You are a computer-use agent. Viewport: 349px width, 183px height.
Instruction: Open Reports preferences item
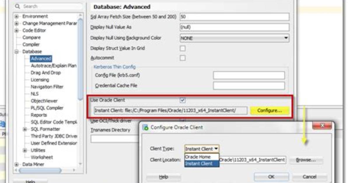(39, 115)
